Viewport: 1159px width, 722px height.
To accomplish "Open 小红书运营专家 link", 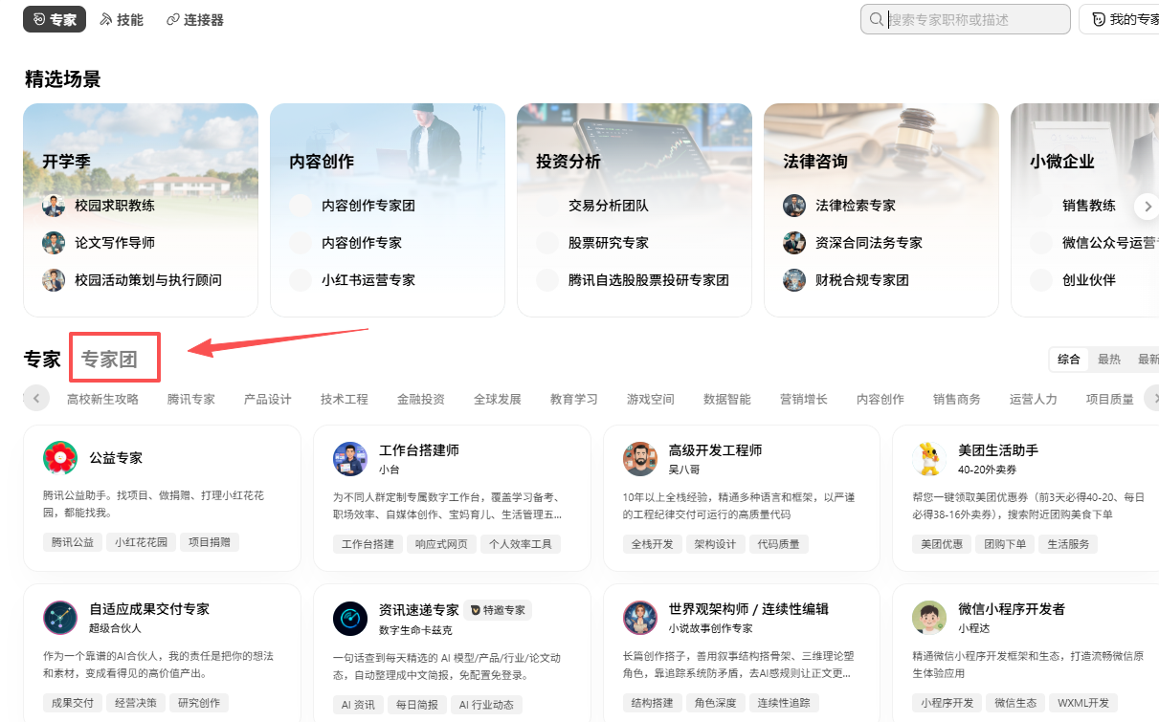I will click(368, 280).
